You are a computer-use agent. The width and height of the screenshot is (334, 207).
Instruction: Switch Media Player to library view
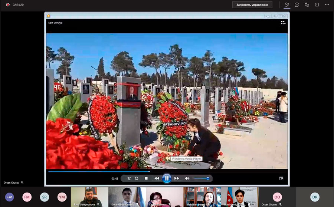[283, 23]
